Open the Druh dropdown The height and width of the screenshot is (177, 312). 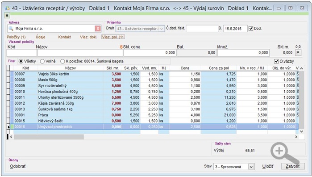pos(162,29)
